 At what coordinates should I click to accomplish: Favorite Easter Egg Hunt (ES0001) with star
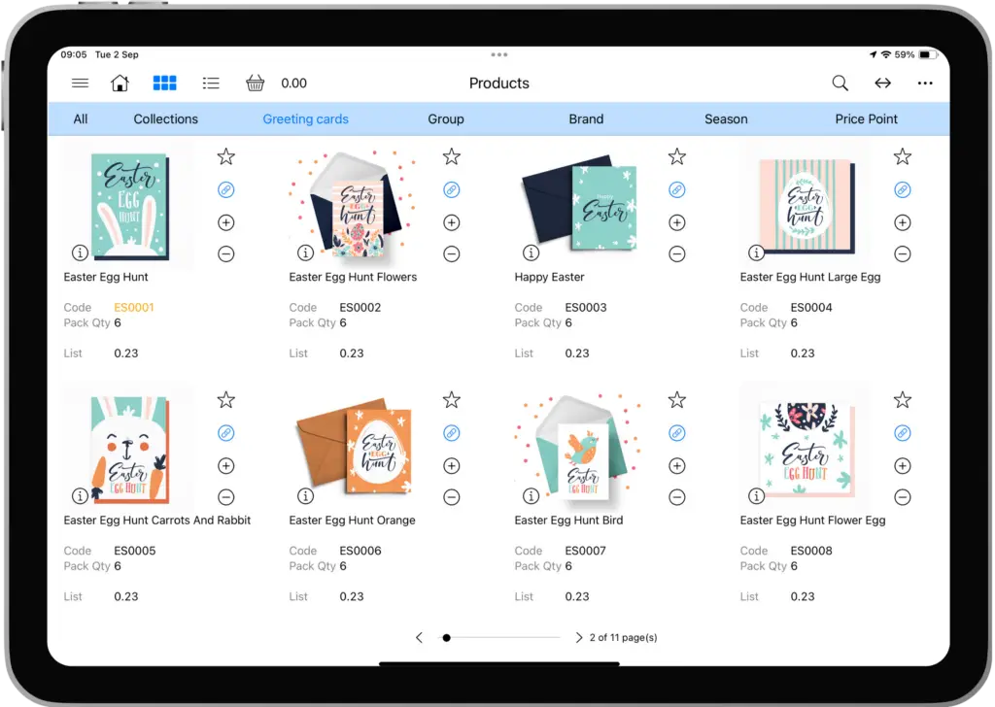click(225, 156)
